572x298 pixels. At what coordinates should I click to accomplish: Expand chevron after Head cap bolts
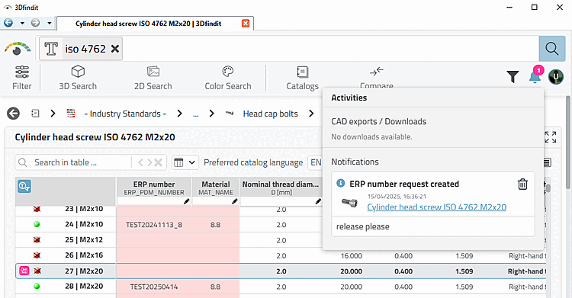point(311,114)
